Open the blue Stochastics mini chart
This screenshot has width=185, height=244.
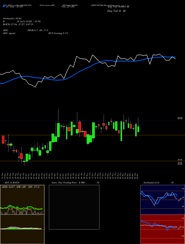pyautogui.click(x=162, y=200)
